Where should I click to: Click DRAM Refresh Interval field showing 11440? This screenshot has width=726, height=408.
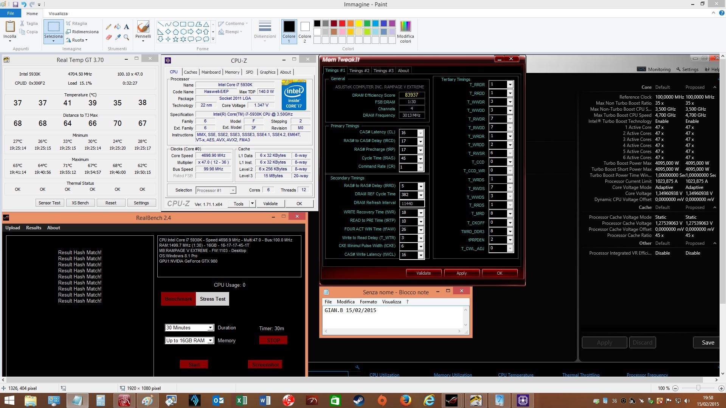[x=412, y=204]
